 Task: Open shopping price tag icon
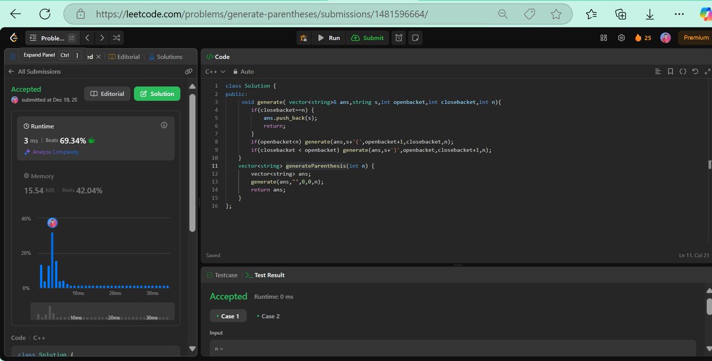click(x=530, y=14)
